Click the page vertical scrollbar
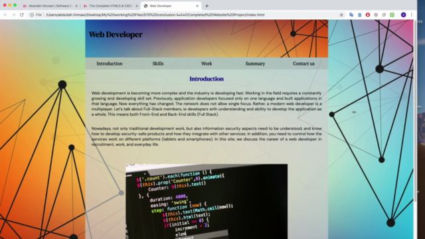425x239 pixels. click(x=415, y=111)
